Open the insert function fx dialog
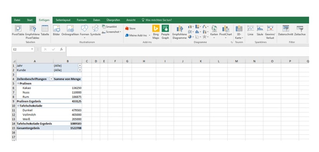Viewport: 319px width, 152px height. tap(61, 49)
